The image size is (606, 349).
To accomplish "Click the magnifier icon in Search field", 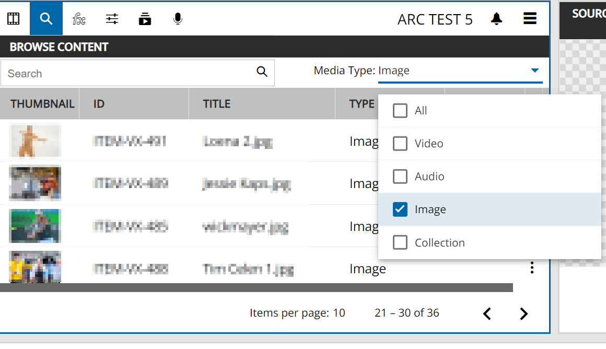I will tap(262, 72).
